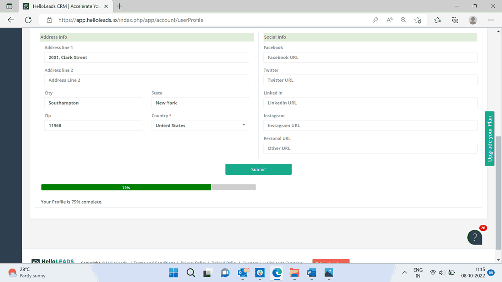
Task: Open Microsoft Word from the taskbar
Action: (x=311, y=273)
